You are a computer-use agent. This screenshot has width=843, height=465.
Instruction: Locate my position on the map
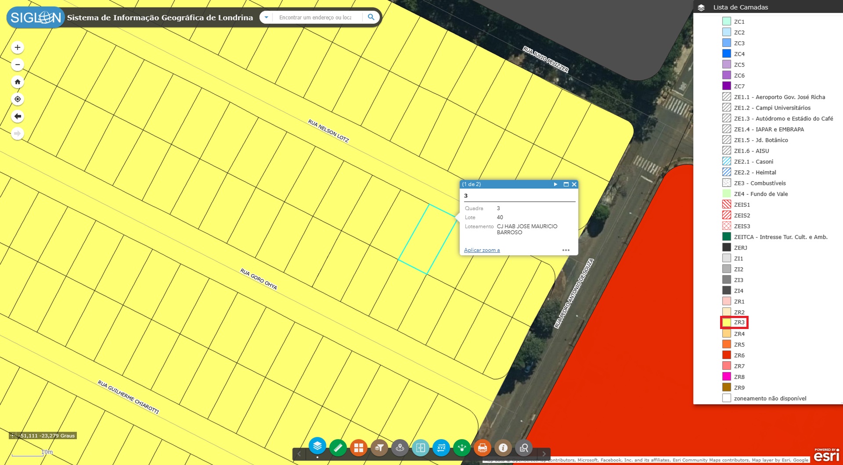click(18, 99)
